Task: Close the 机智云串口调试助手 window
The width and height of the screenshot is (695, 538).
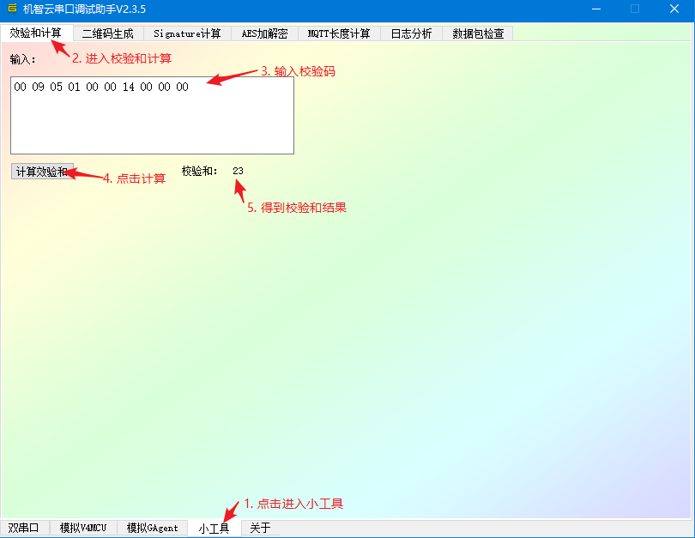Action: [674, 9]
